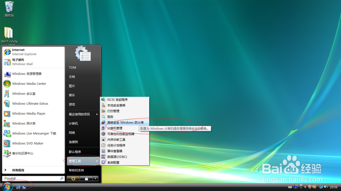Click the blue help icon in the tray

coord(296,187)
